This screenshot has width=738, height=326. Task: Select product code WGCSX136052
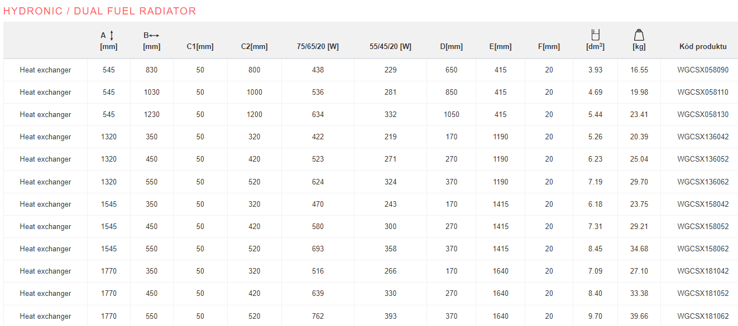[x=703, y=159]
